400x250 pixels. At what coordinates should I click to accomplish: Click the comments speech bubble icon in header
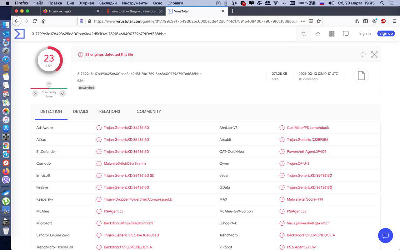click(x=346, y=34)
